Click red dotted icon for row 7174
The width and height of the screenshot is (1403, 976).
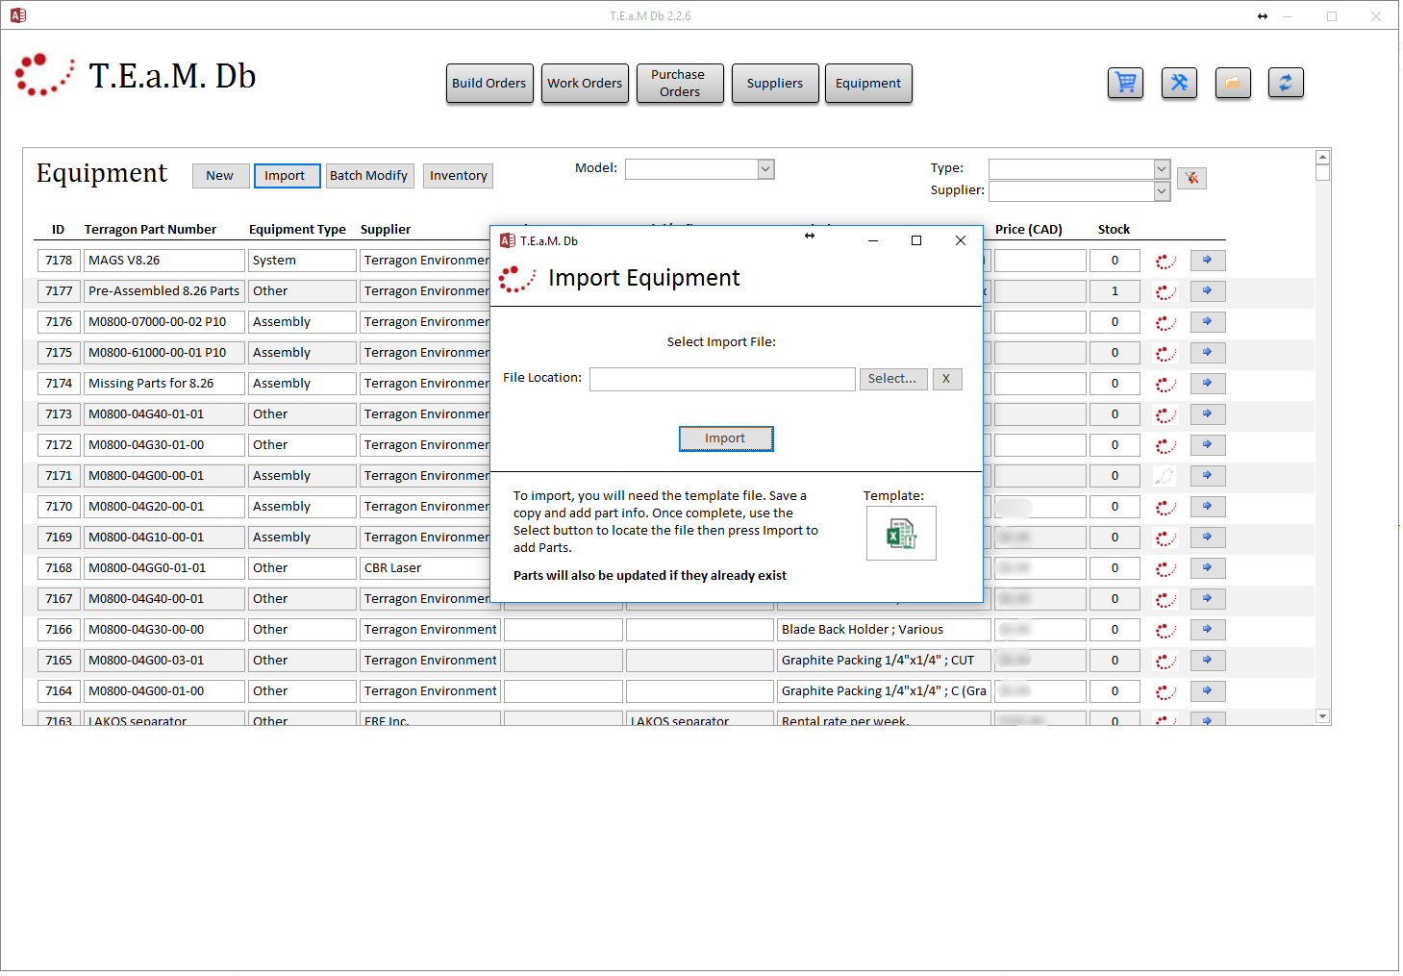pos(1165,384)
